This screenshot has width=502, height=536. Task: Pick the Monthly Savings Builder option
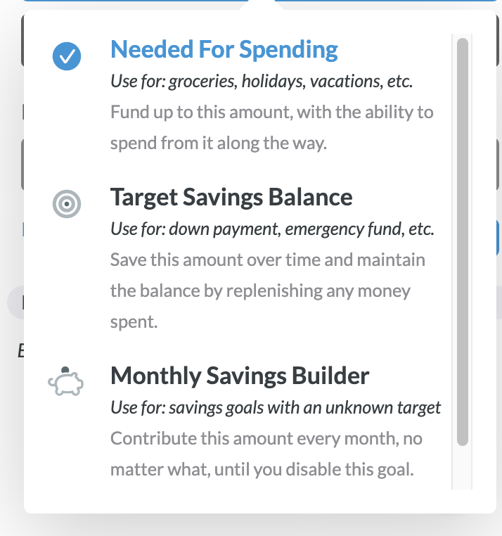tap(240, 376)
